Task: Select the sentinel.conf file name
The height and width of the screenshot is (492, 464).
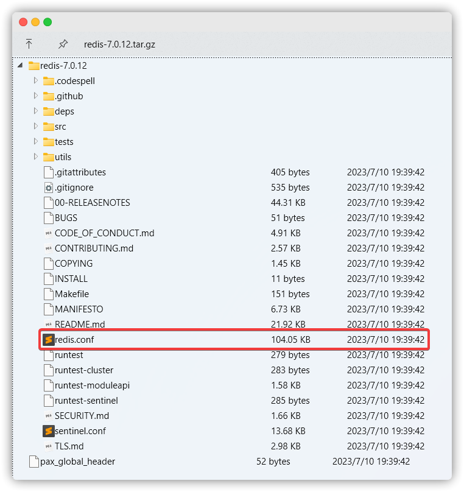Action: tap(80, 431)
